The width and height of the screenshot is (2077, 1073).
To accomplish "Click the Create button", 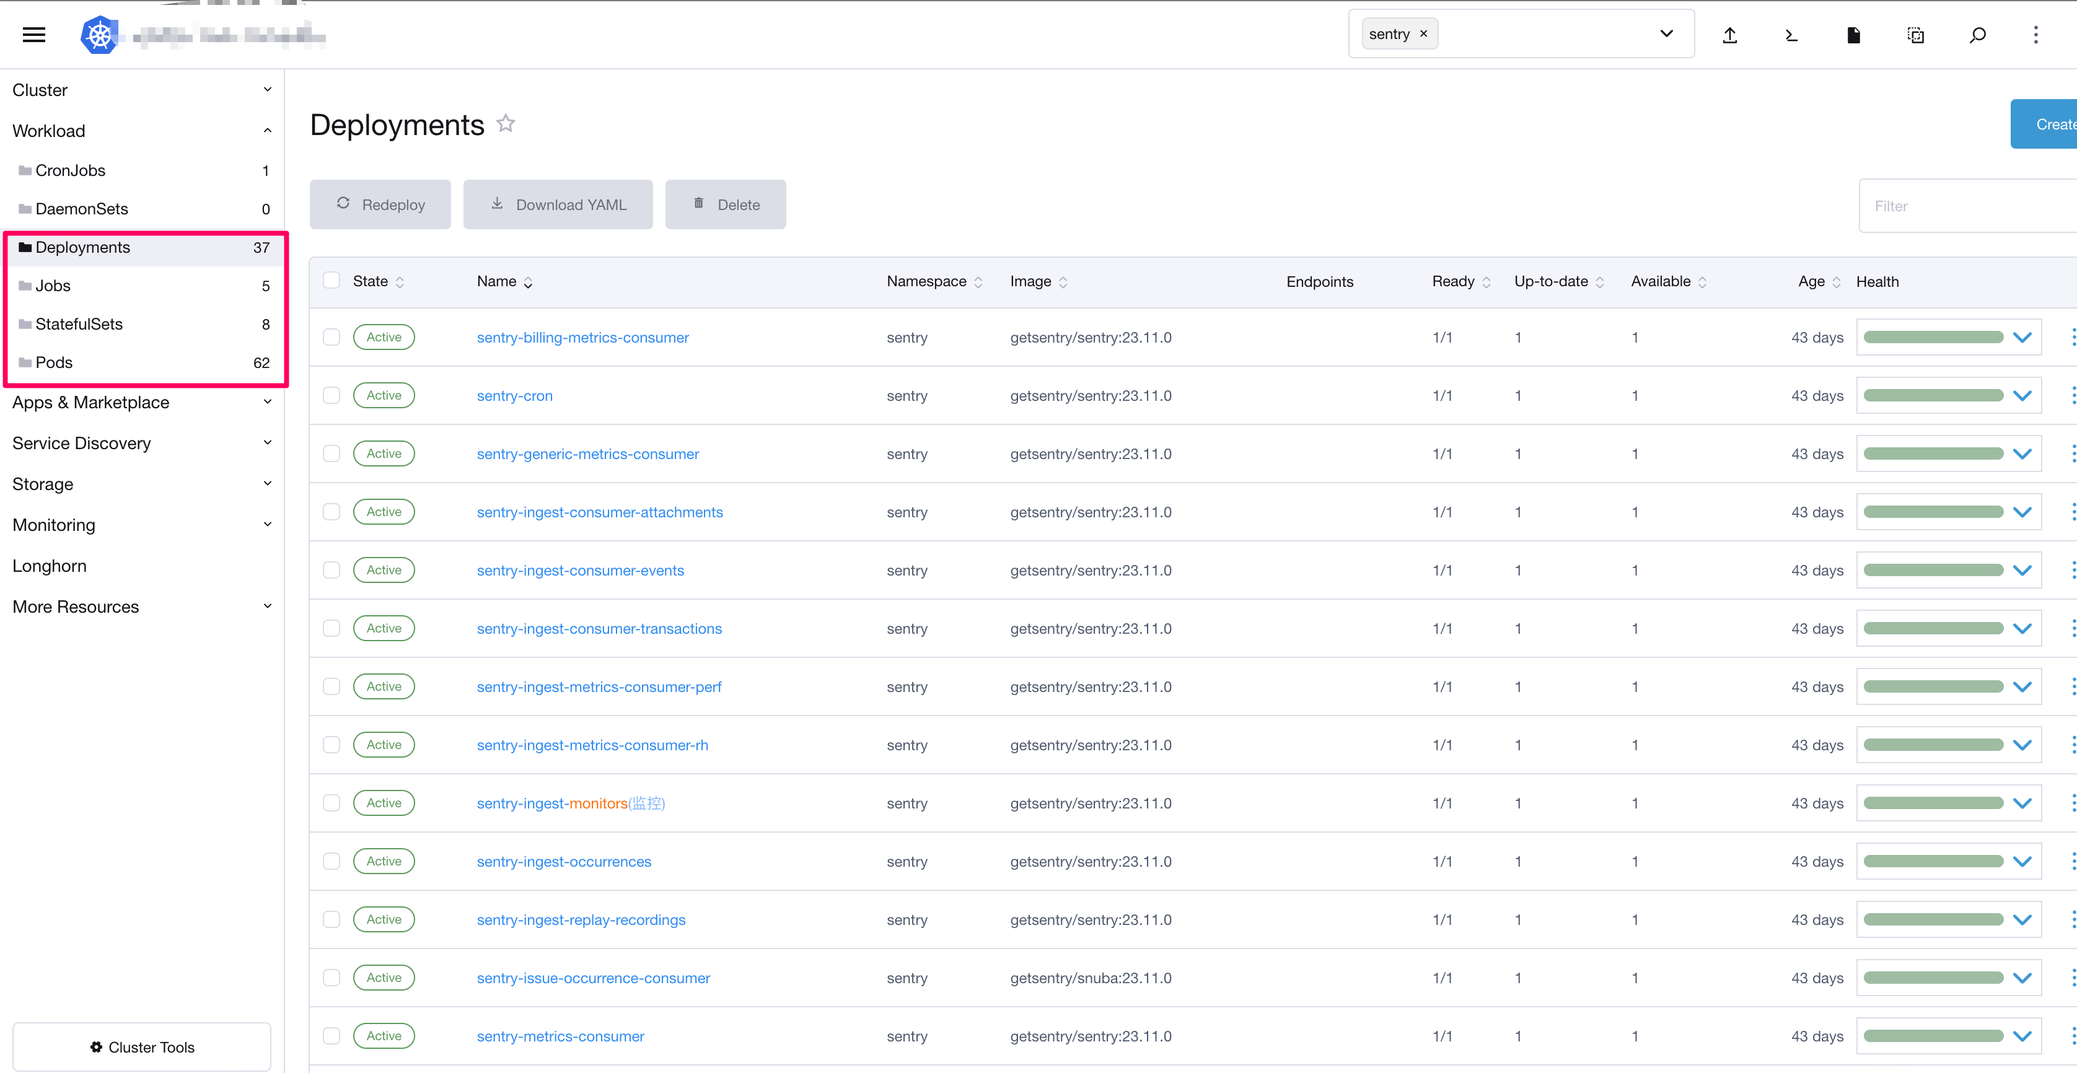I will click(x=2044, y=124).
